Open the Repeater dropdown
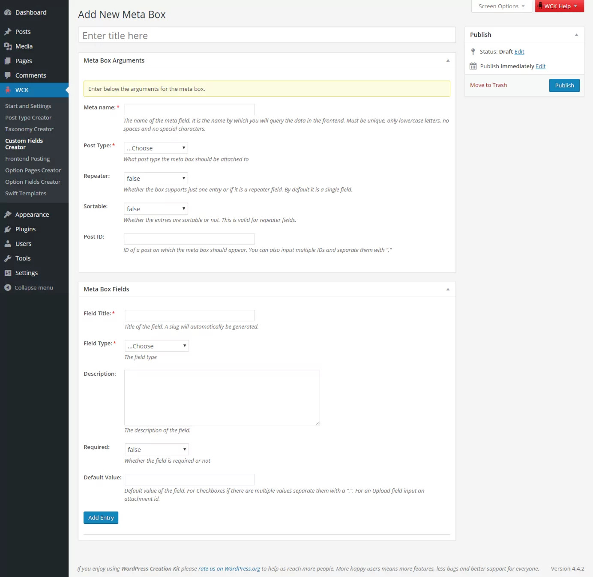The height and width of the screenshot is (577, 593). [x=156, y=178]
